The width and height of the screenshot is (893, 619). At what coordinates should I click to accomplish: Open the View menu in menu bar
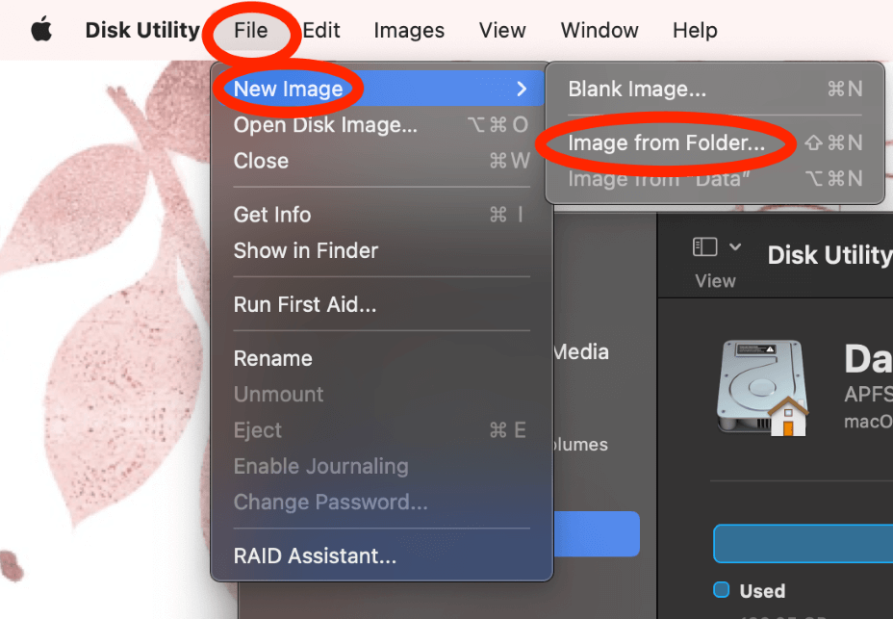click(502, 30)
